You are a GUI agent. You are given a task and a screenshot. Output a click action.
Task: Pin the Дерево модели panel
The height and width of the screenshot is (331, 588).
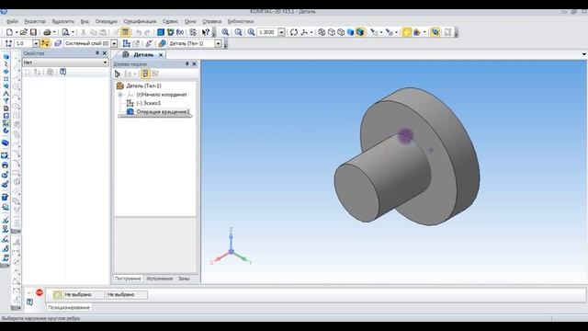(x=187, y=64)
